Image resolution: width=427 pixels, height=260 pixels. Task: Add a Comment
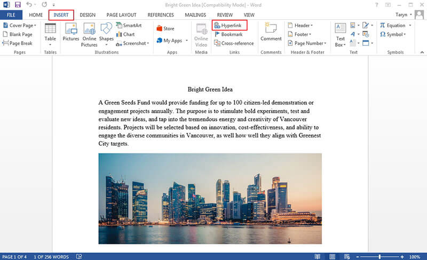click(x=271, y=32)
